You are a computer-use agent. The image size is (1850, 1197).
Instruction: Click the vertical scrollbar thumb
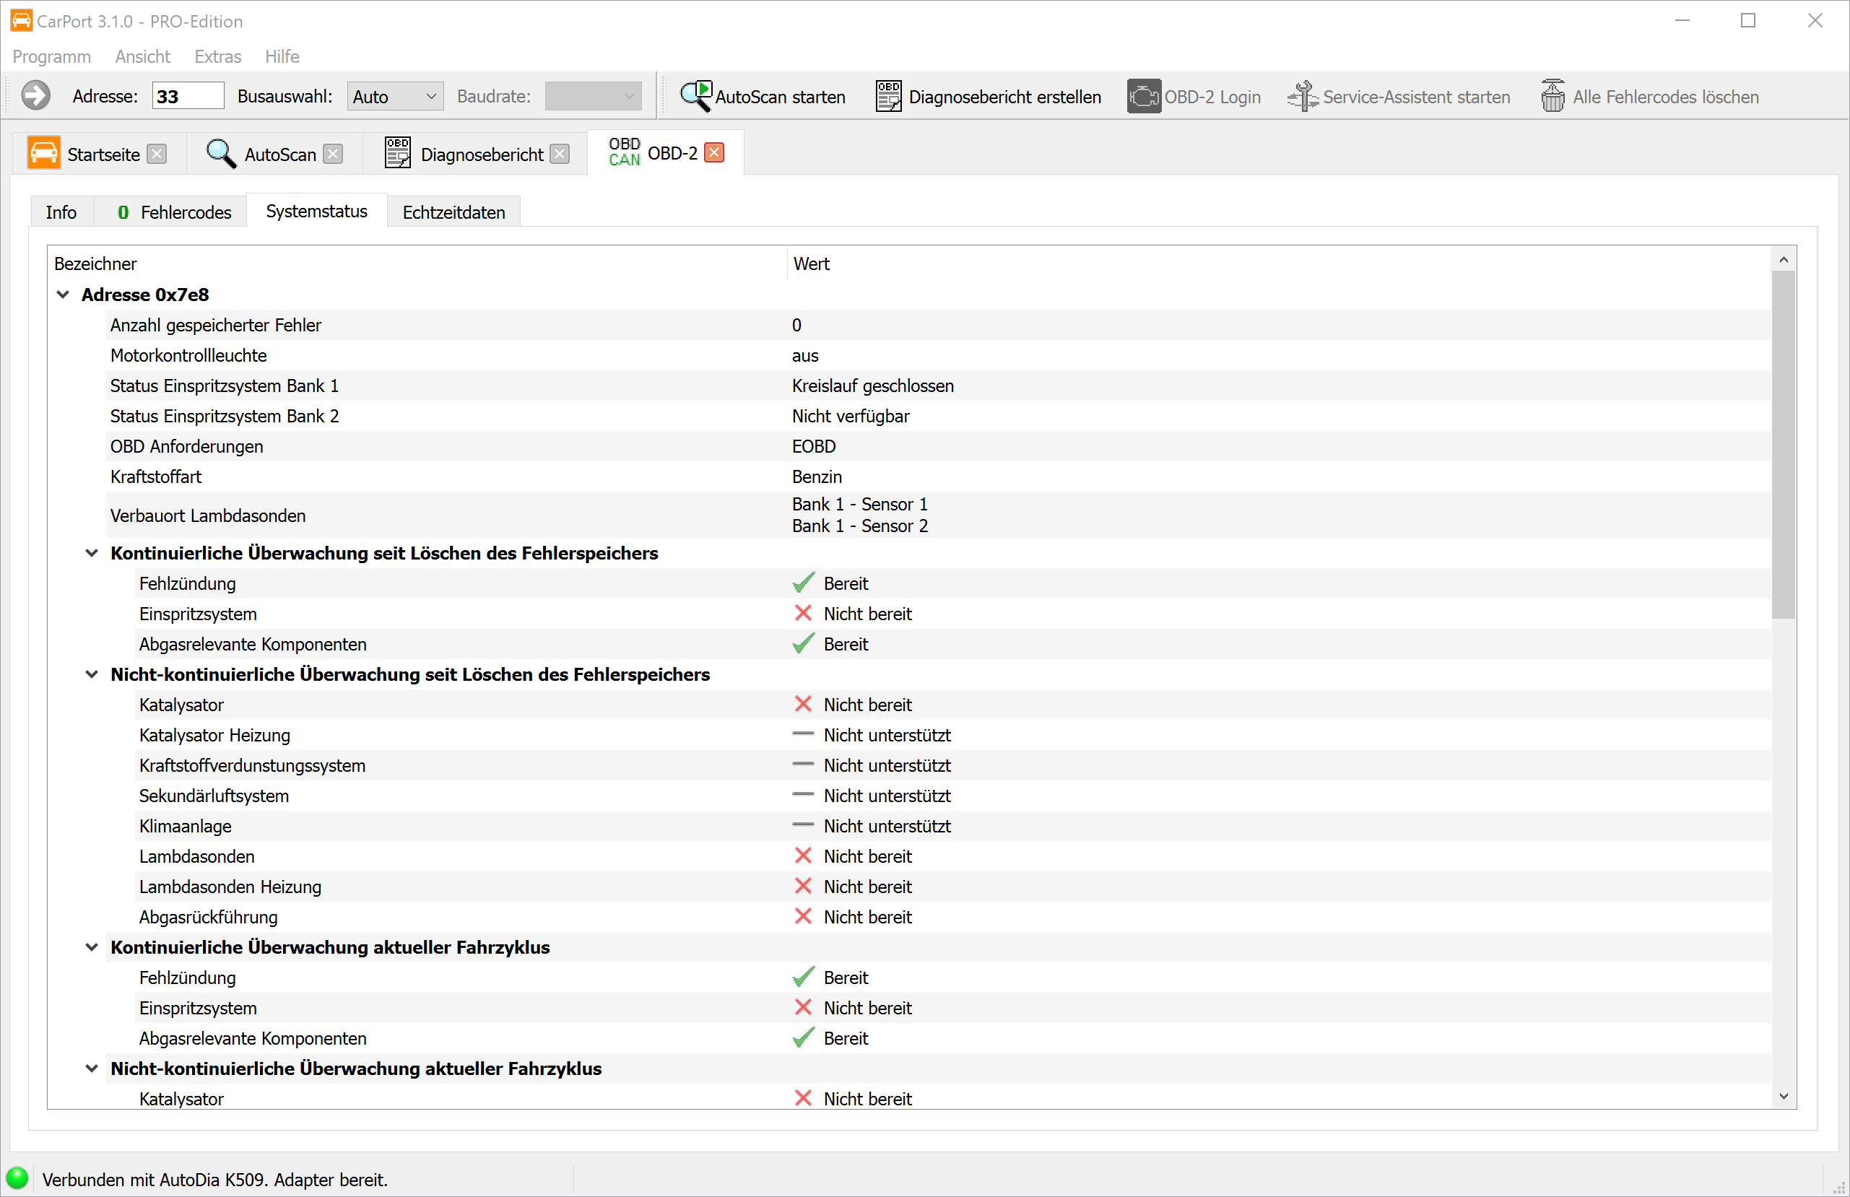[x=1783, y=443]
